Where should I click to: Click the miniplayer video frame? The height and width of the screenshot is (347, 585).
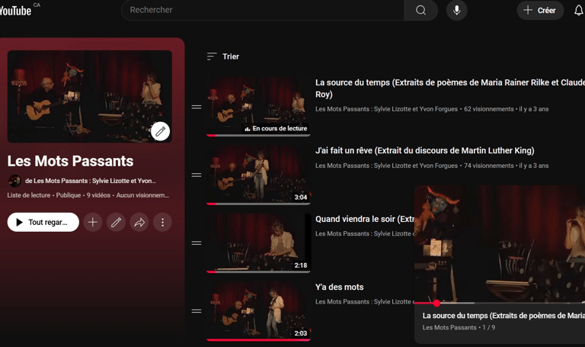[500, 243]
